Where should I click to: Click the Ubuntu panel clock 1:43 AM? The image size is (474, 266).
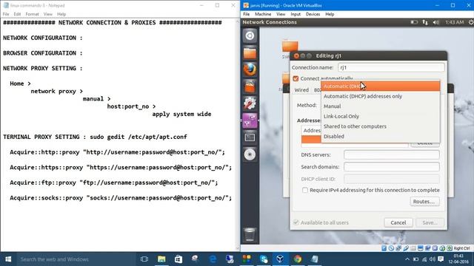pyautogui.click(x=454, y=22)
